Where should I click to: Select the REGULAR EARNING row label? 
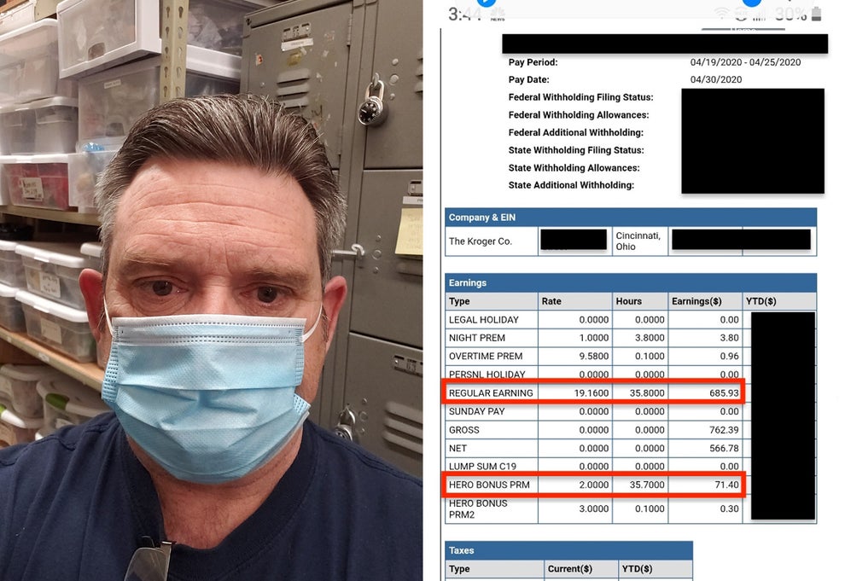click(491, 393)
